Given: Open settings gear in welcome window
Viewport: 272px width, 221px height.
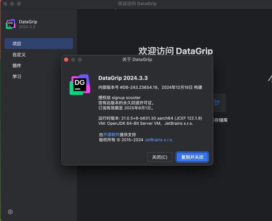Looking at the screenshot, I should pyautogui.click(x=10, y=212).
